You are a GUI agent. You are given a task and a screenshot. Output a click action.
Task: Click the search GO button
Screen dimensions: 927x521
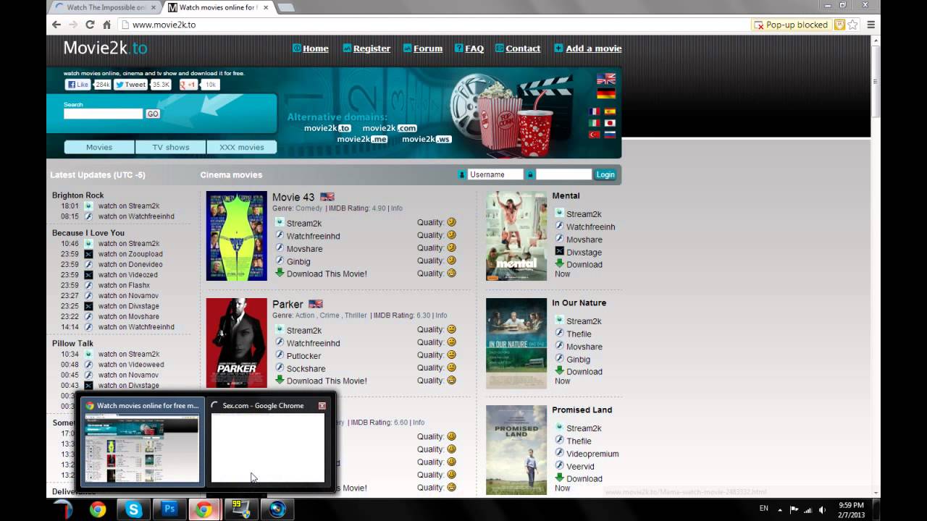(x=152, y=114)
